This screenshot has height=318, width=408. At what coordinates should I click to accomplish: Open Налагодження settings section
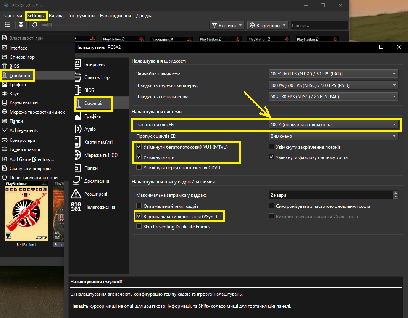[x=99, y=207]
